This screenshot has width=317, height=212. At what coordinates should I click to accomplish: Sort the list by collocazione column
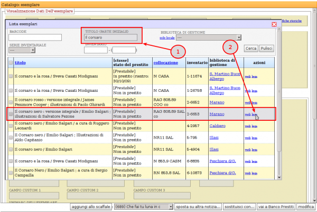point(165,63)
